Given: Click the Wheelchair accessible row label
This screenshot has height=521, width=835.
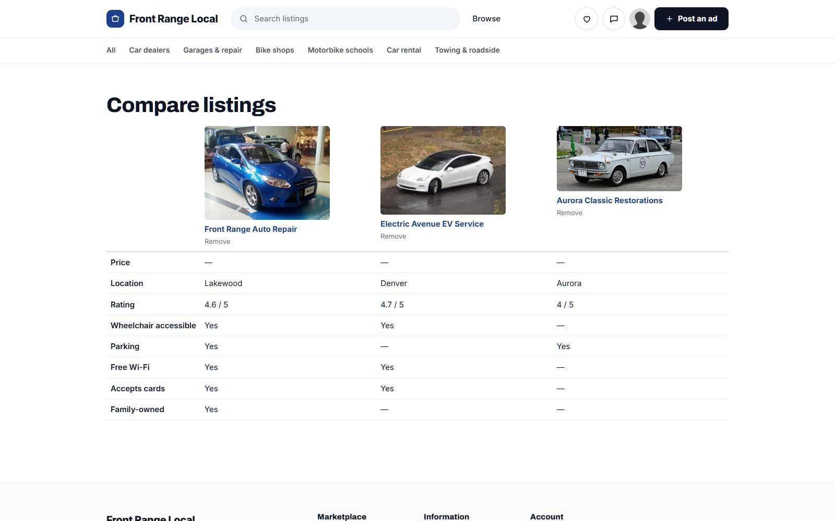Looking at the screenshot, I should click(x=153, y=326).
